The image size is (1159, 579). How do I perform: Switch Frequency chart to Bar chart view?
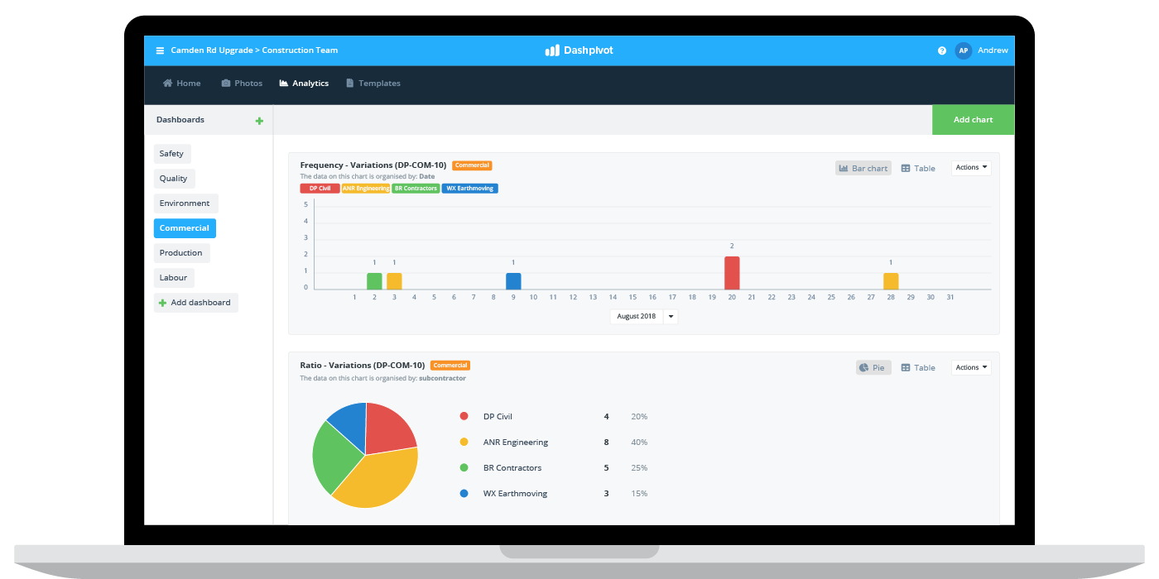pyautogui.click(x=863, y=168)
